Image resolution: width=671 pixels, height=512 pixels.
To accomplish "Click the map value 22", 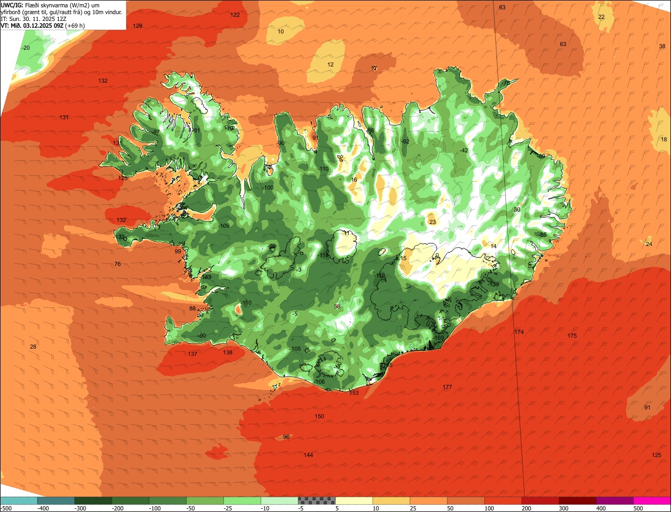I will click(x=602, y=17).
